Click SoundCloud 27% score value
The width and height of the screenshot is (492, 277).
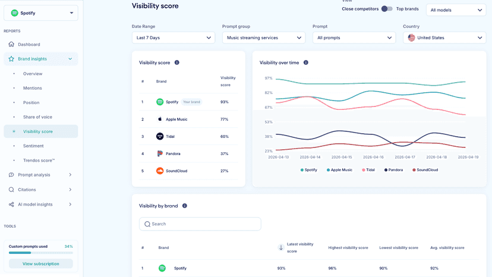click(225, 171)
